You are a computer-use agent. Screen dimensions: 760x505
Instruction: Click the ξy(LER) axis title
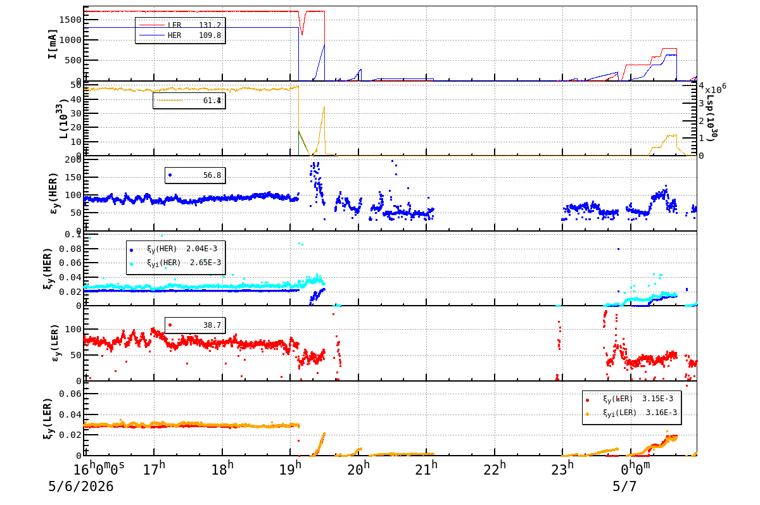point(47,417)
